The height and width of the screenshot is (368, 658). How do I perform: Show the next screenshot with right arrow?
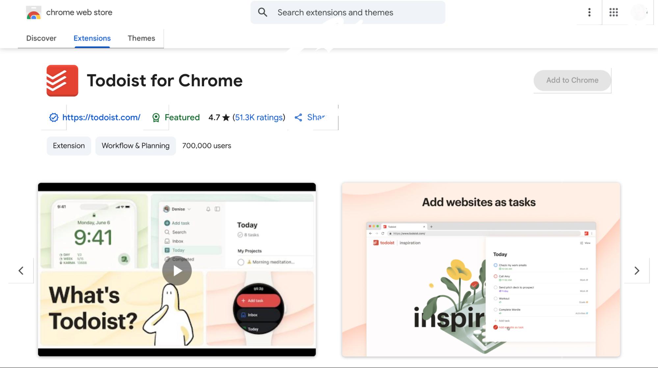point(637,271)
